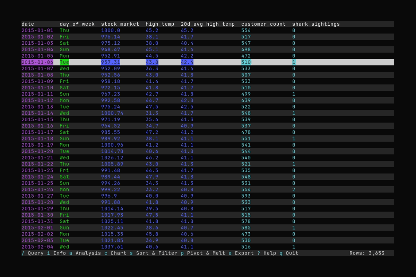Click the highlighted 2015-01-06 row
The image size is (416, 277).
point(139,62)
